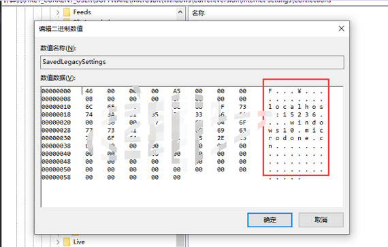Close the edit binary value dialog
This screenshot has width=388, height=247.
tap(342, 29)
